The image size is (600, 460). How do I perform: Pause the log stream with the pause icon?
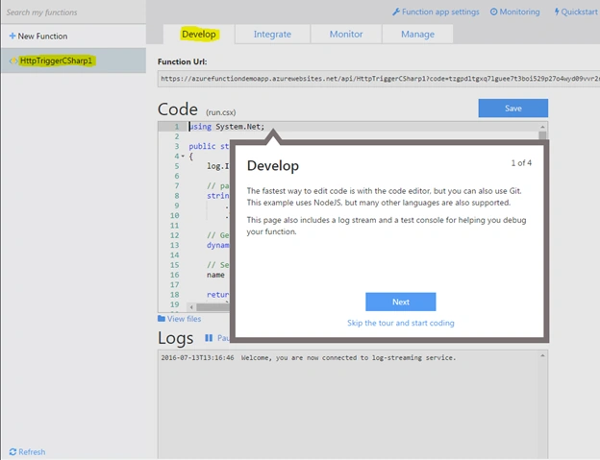(209, 338)
